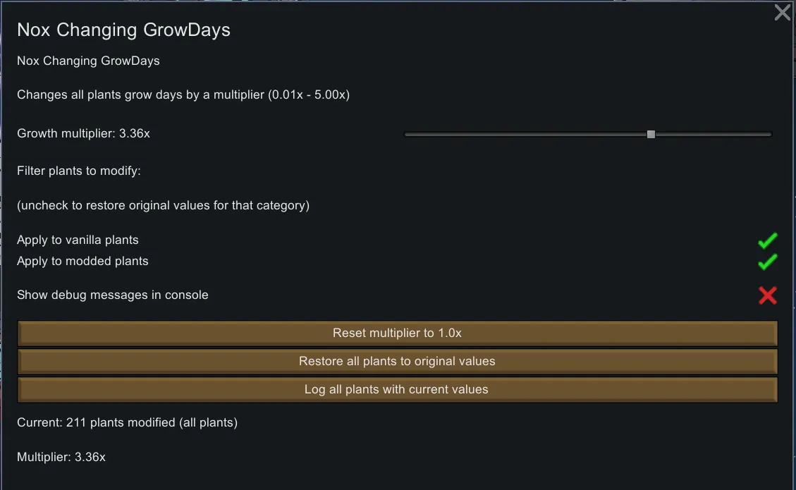Click the "Apply to modded plants" label

pyautogui.click(x=82, y=262)
